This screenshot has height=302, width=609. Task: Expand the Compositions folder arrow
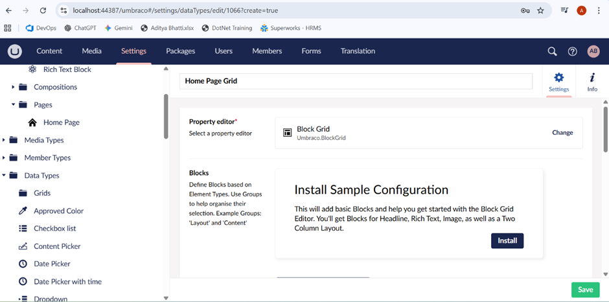[x=13, y=87]
